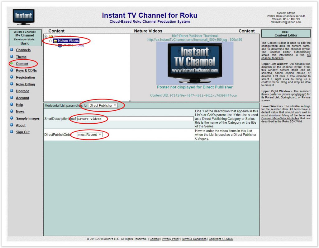The image size is (319, 248).
Task: Open the Content Meta-Data Attributes link
Action: tap(280, 118)
